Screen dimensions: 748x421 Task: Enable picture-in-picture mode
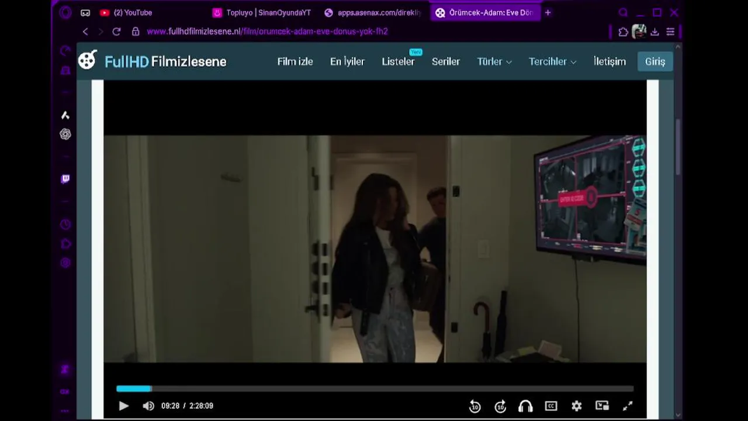602,406
